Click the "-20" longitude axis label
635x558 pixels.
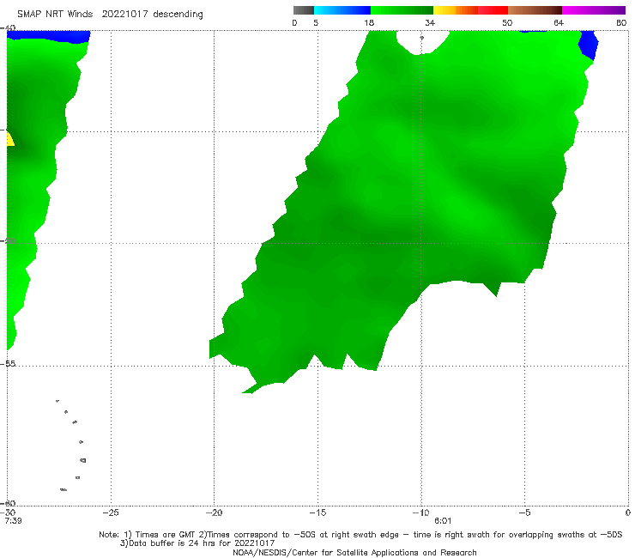click(x=214, y=513)
